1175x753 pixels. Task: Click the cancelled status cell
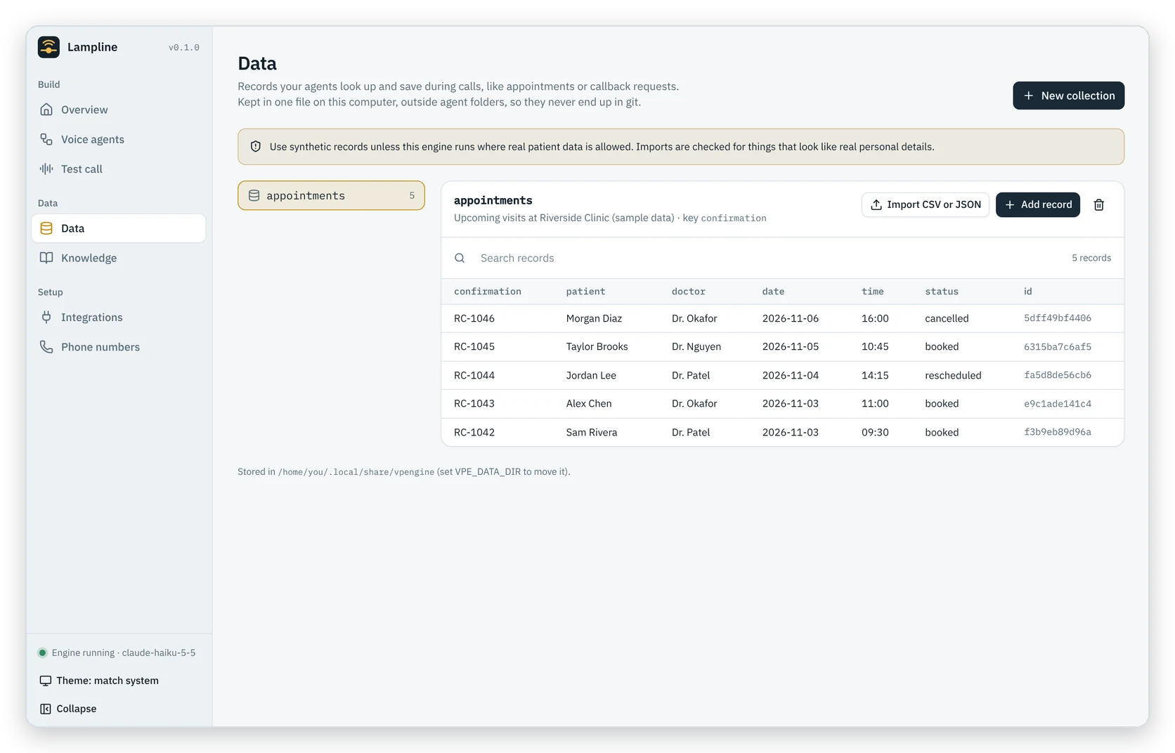pos(947,318)
